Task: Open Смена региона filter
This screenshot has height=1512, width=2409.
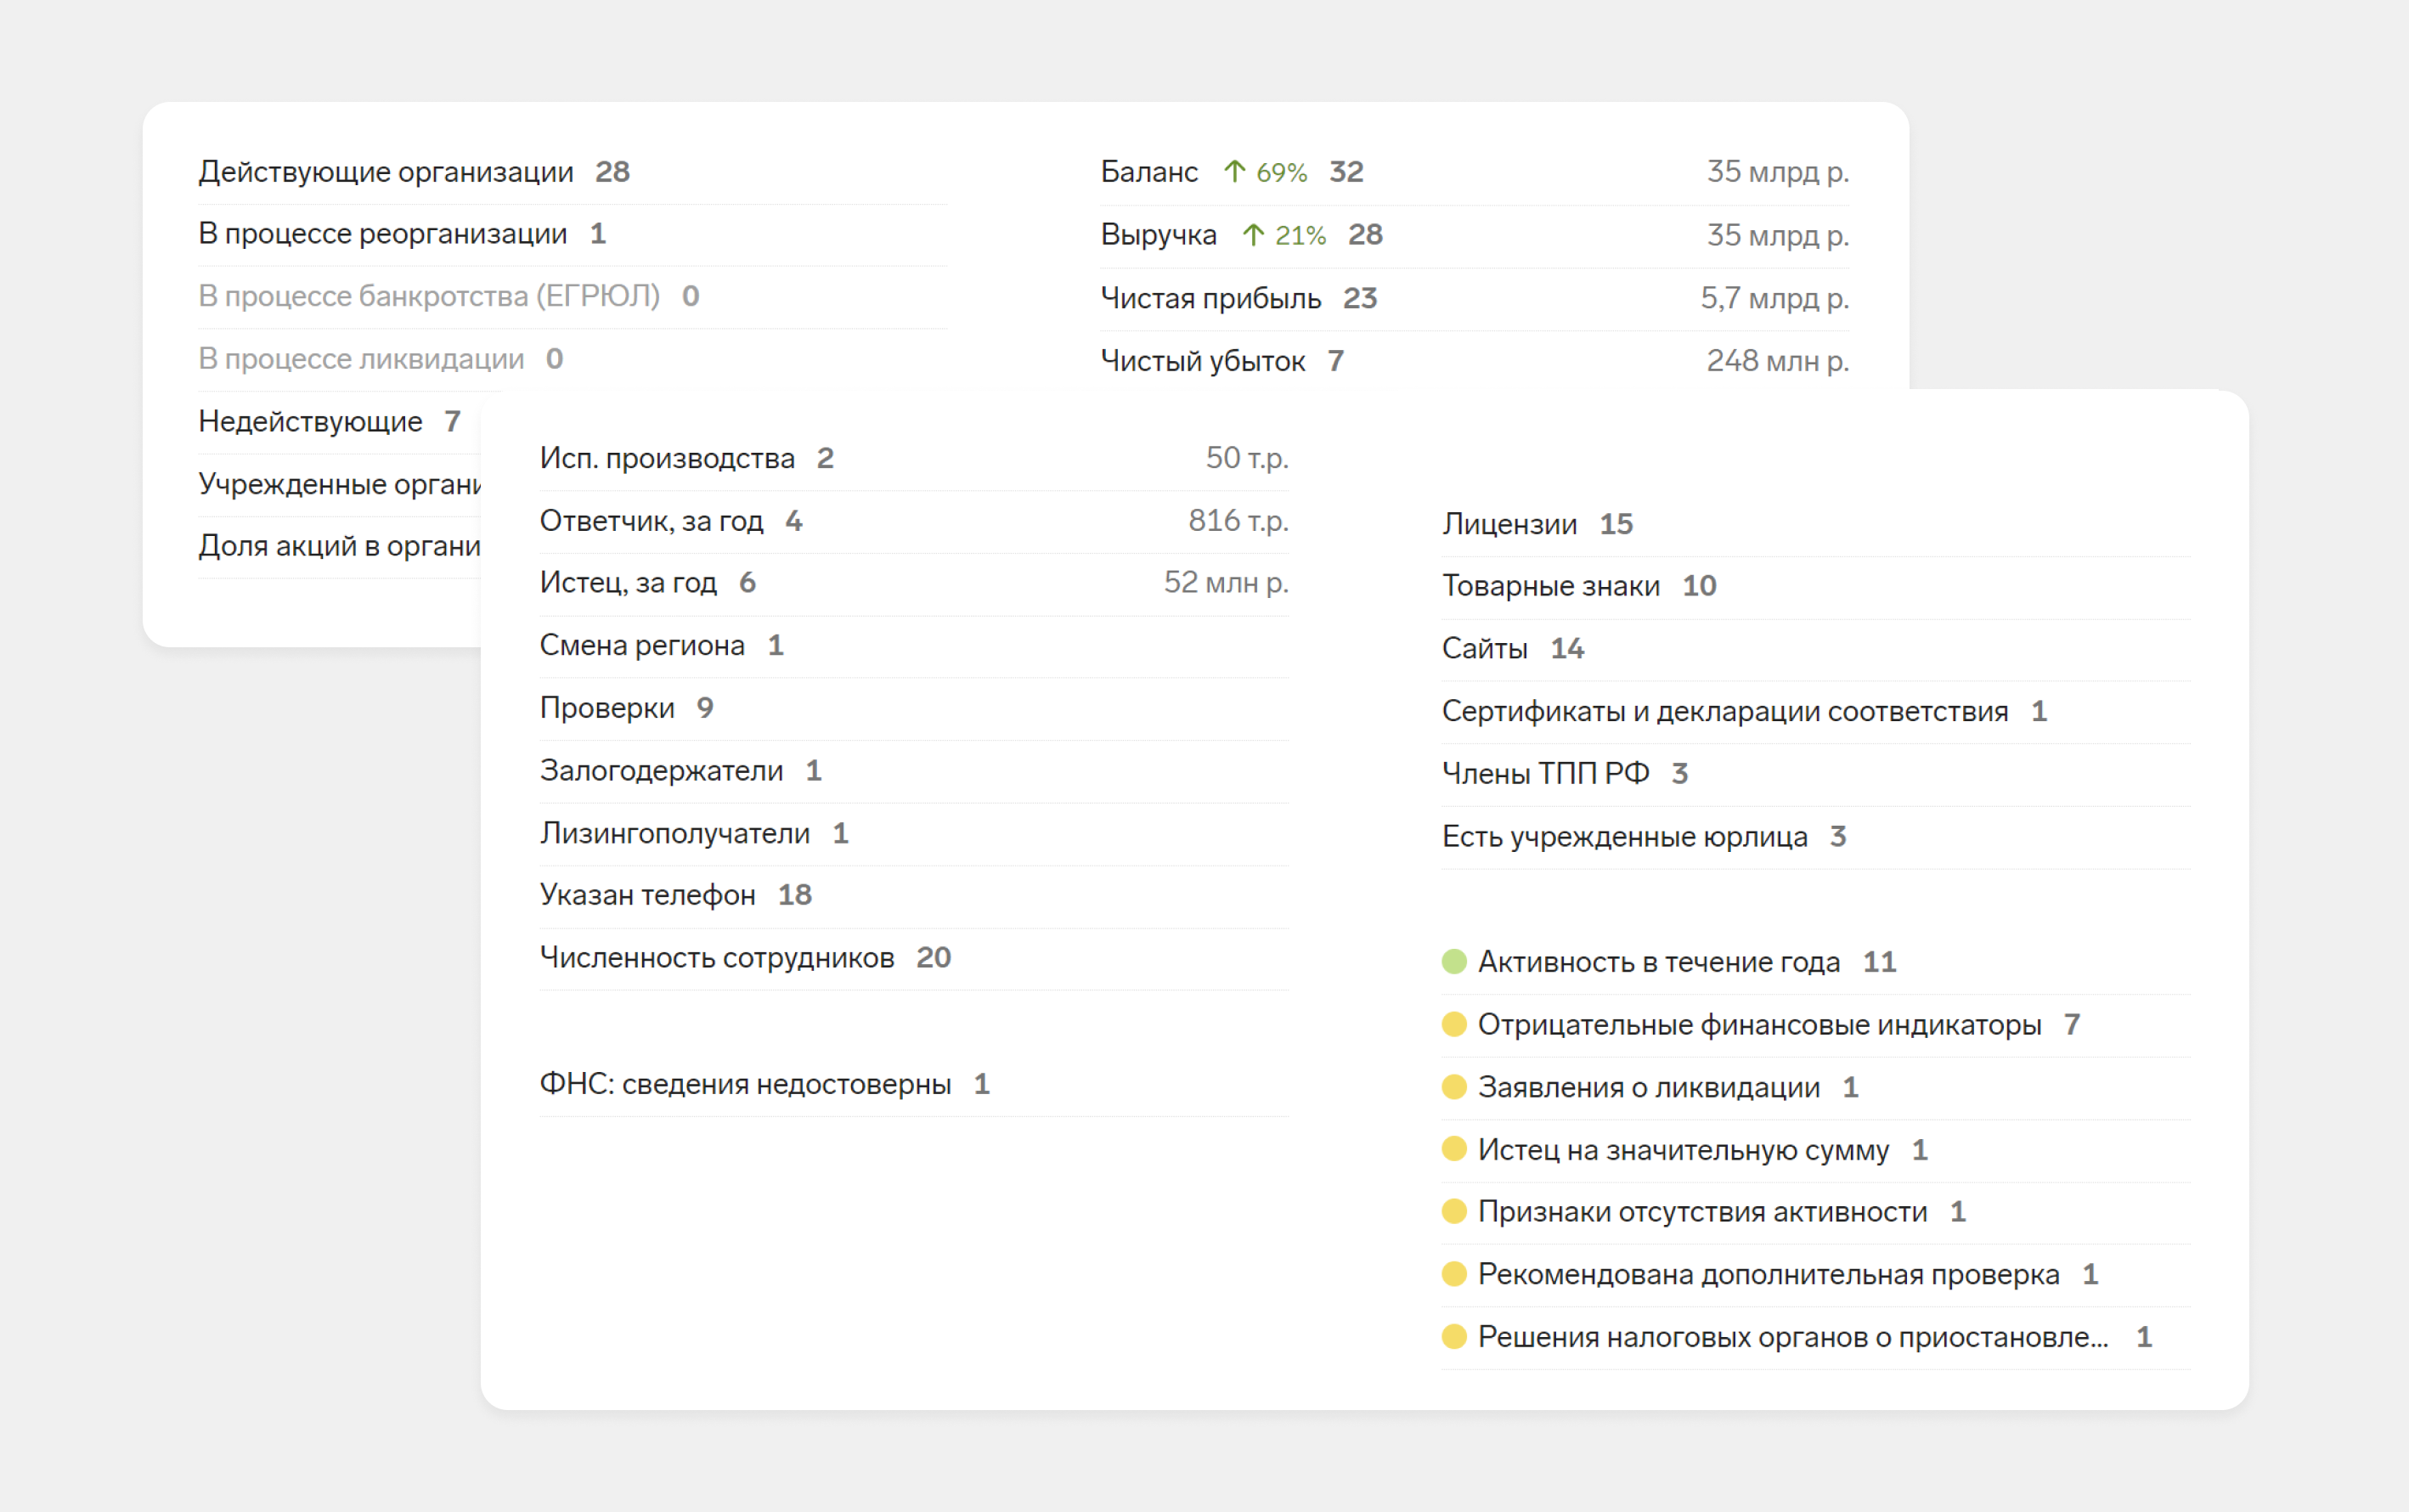Action: pyautogui.click(x=914, y=646)
